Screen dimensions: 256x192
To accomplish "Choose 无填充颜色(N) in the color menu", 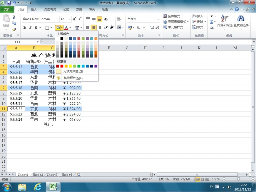I will [x=77, y=71].
